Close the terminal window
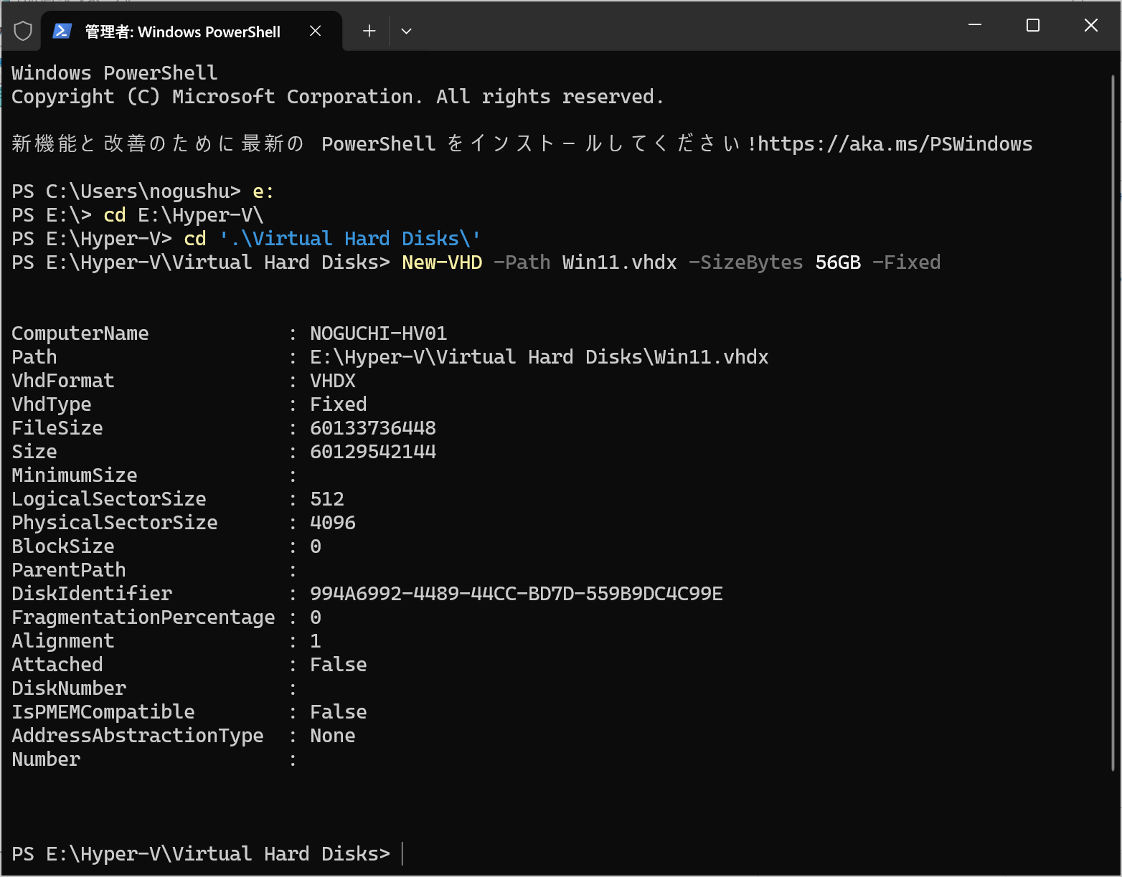This screenshot has width=1122, height=877. (1091, 25)
